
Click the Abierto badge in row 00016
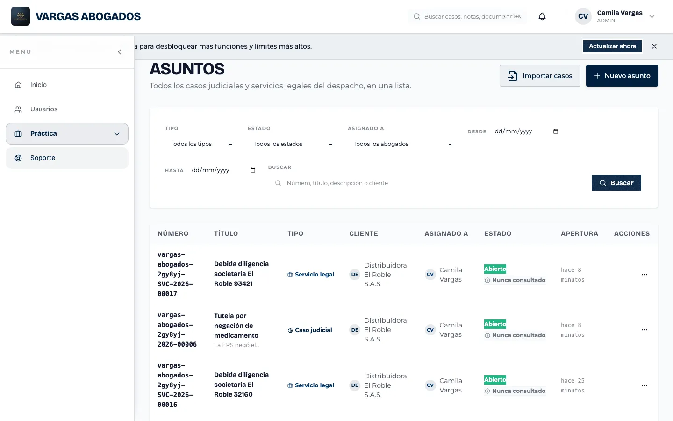coord(495,380)
